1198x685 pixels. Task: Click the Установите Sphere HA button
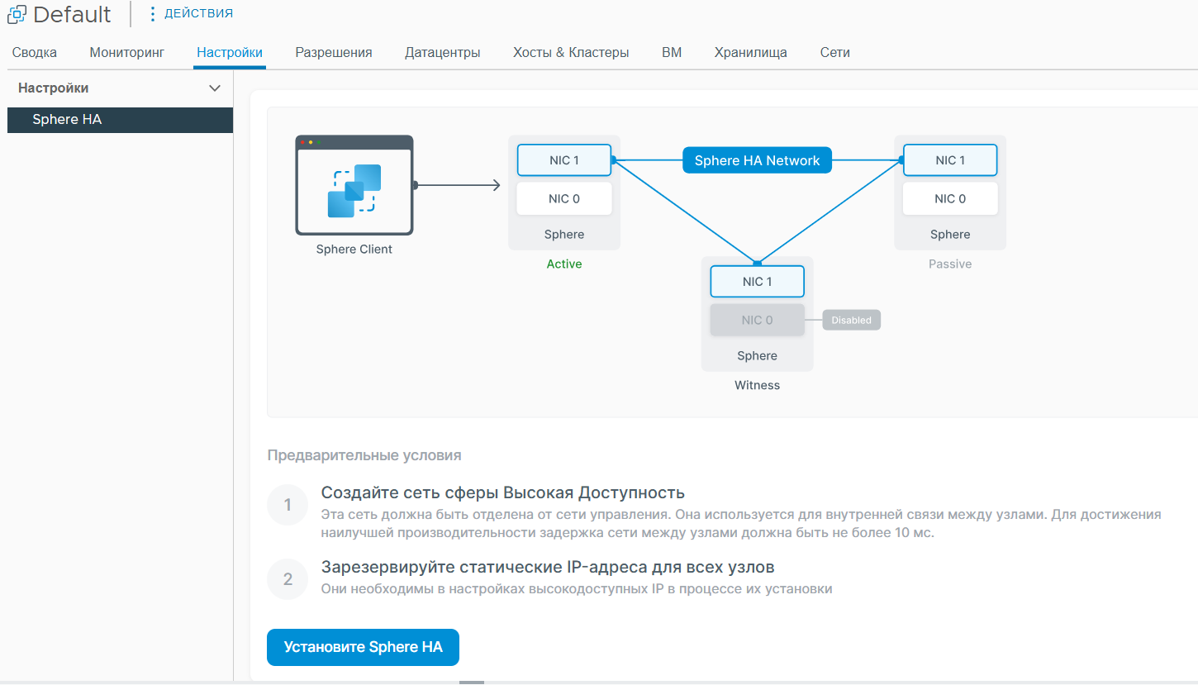coord(363,647)
